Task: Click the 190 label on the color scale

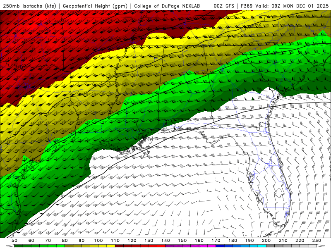Action: pyautogui.click(x=250, y=241)
